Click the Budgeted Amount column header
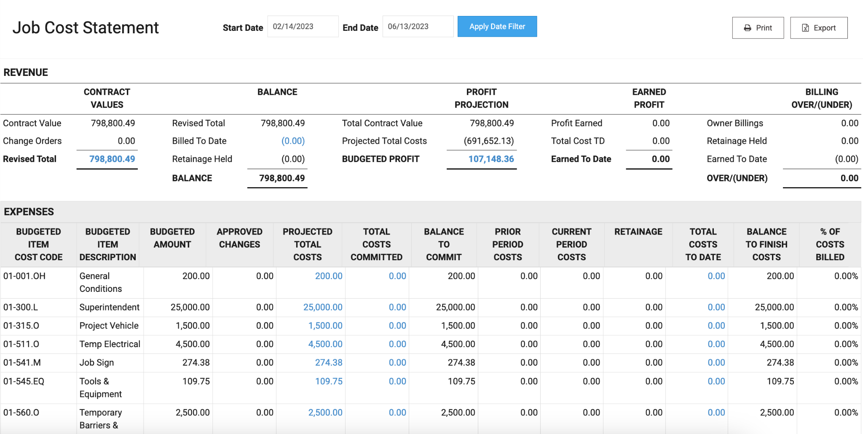Screen dimensions: 863x434 [172, 238]
